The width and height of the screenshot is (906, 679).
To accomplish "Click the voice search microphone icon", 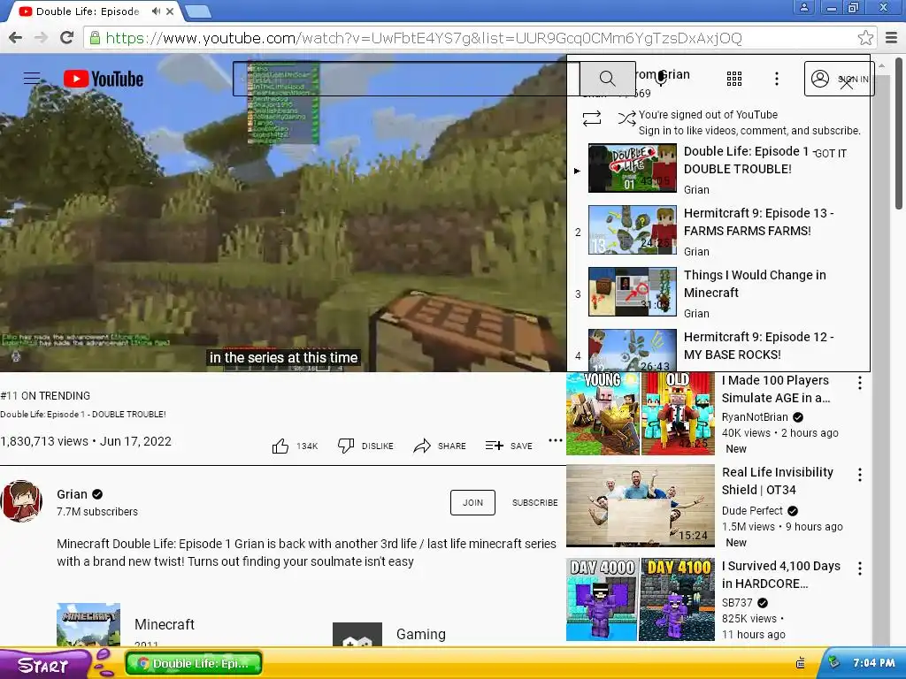I will point(661,78).
